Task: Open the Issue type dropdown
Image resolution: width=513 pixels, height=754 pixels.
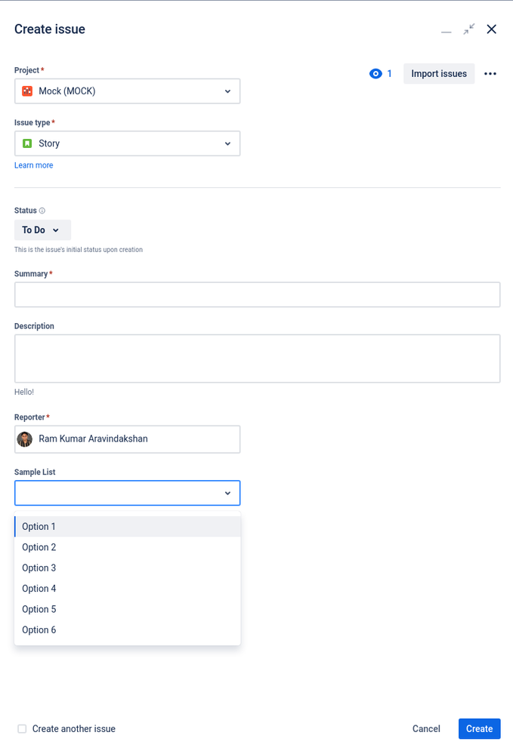Action: pyautogui.click(x=127, y=143)
